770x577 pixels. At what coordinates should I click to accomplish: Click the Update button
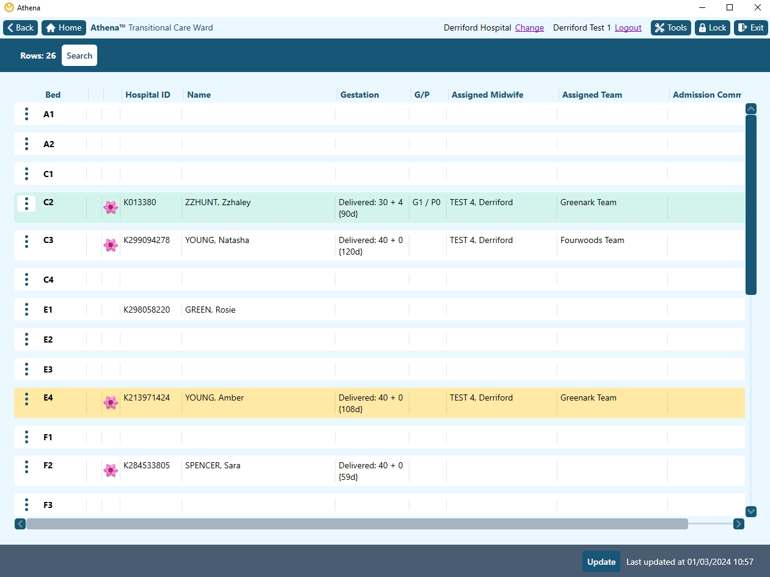pos(601,562)
